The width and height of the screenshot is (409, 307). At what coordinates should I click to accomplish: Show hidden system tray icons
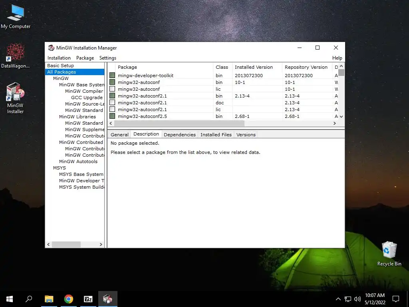pyautogui.click(x=338, y=299)
